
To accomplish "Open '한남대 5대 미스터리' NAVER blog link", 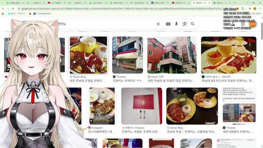I will click(228, 81).
